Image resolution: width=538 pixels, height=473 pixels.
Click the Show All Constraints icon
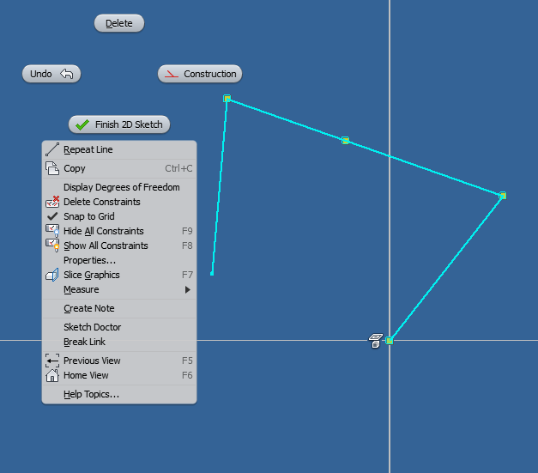(52, 246)
